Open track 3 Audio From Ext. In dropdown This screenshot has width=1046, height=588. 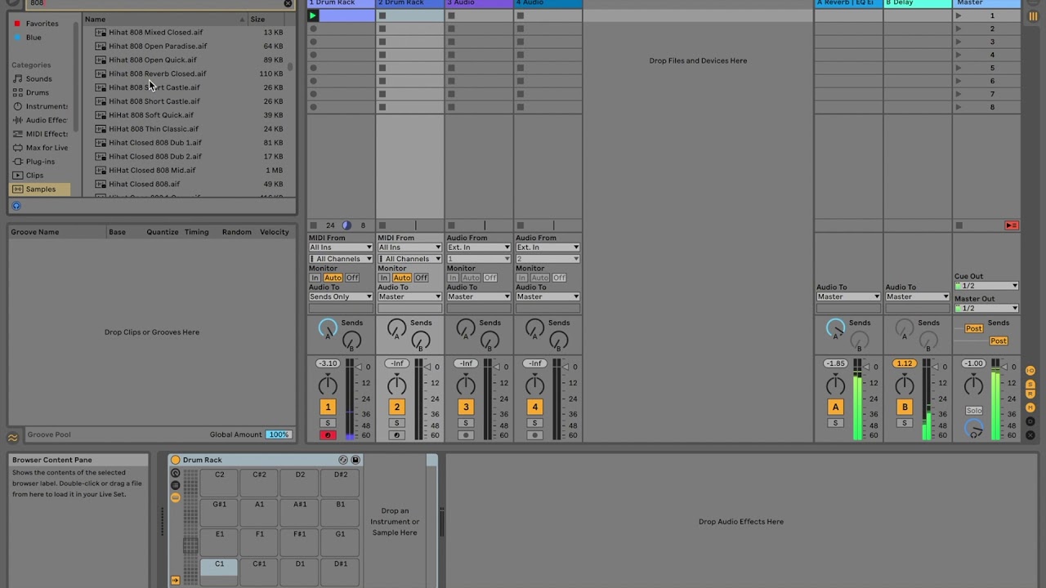coord(478,247)
